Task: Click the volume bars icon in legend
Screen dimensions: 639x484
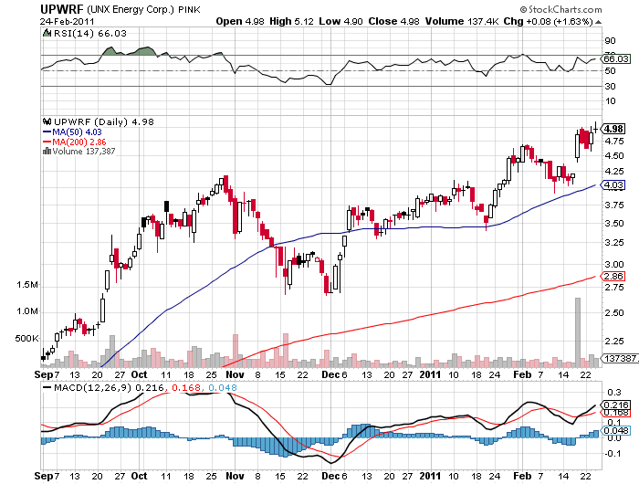Action: [47, 152]
